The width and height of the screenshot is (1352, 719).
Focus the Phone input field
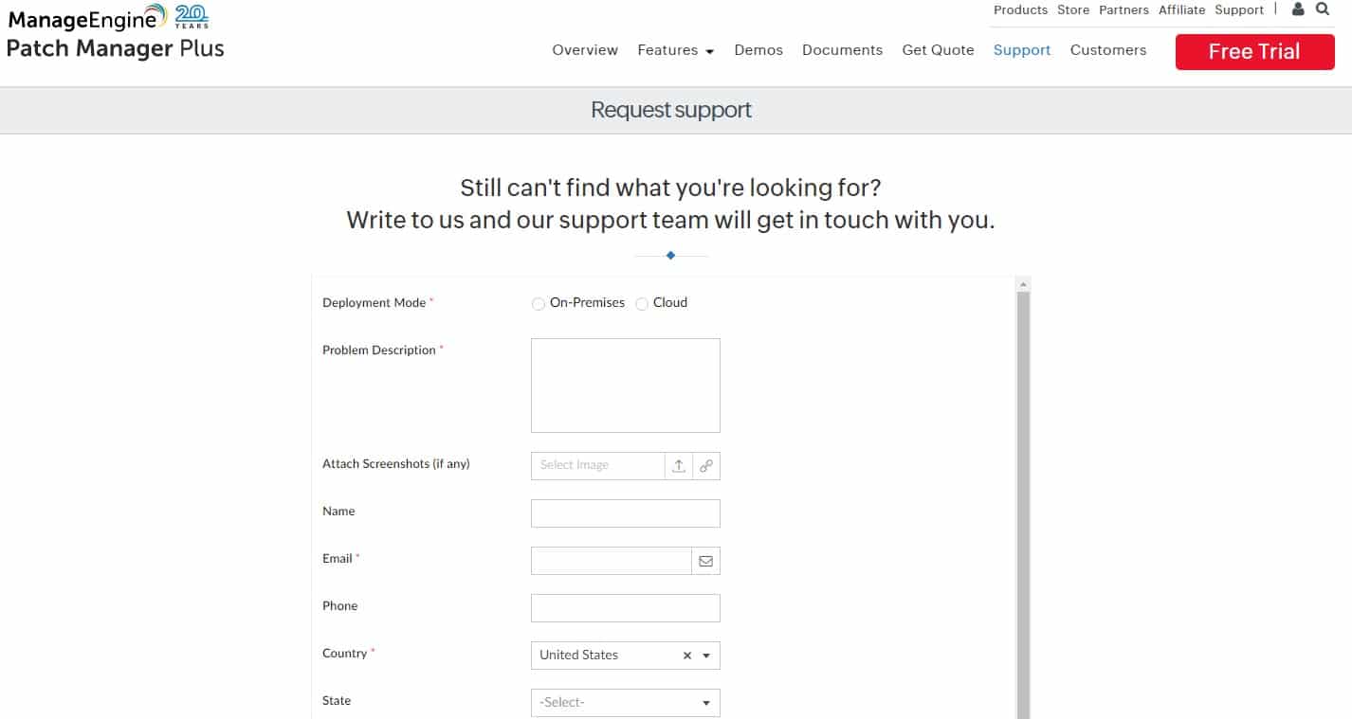626,608
